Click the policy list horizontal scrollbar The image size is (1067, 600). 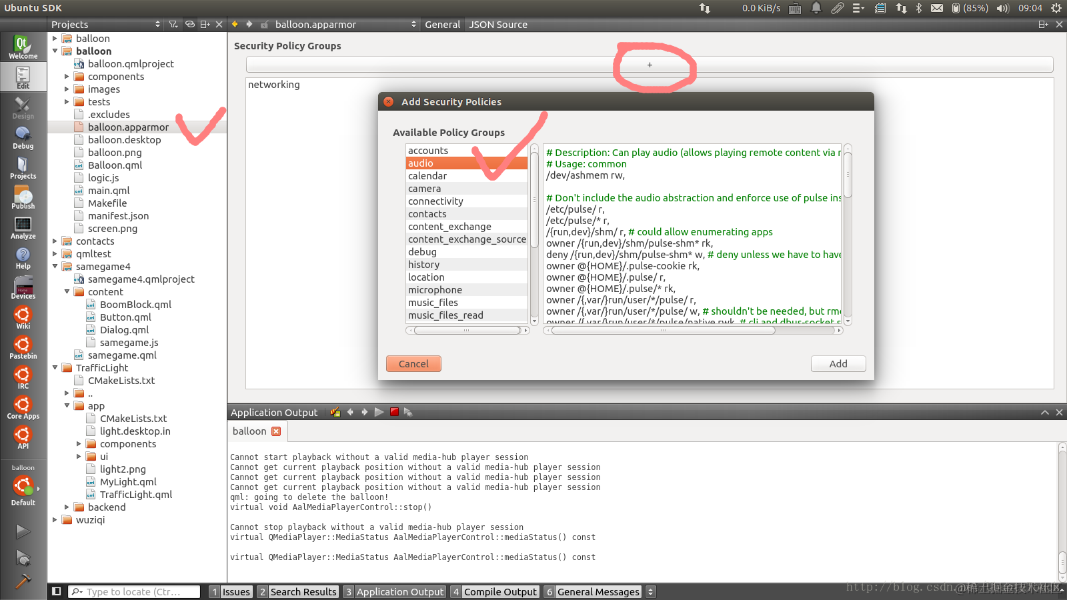(467, 331)
